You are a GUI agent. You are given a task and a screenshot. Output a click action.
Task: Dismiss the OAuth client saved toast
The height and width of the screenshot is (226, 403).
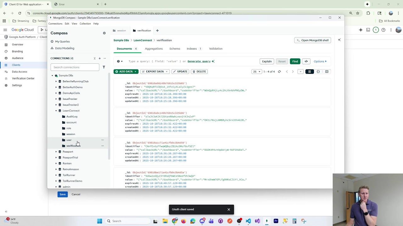point(229,209)
